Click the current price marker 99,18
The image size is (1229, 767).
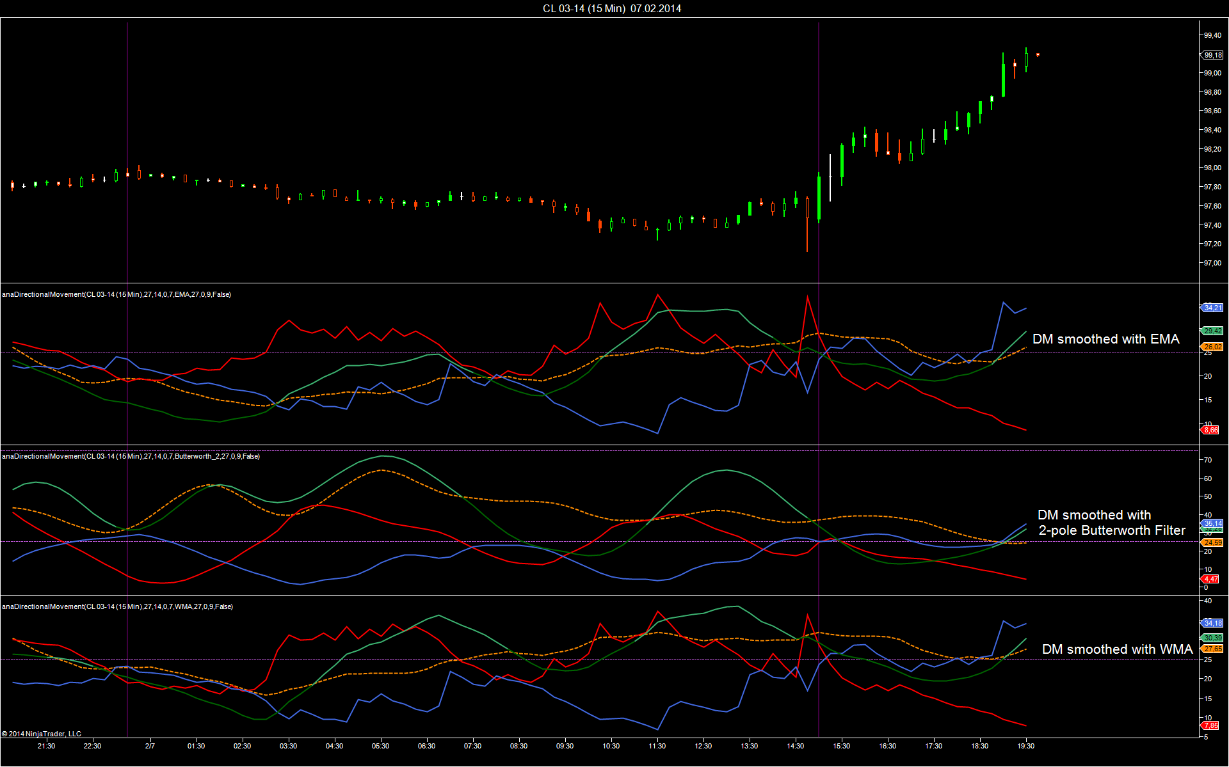click(1213, 55)
